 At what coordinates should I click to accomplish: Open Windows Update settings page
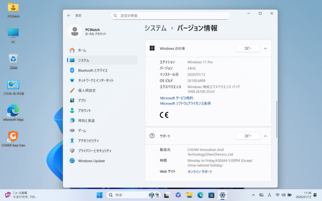[x=102, y=161]
